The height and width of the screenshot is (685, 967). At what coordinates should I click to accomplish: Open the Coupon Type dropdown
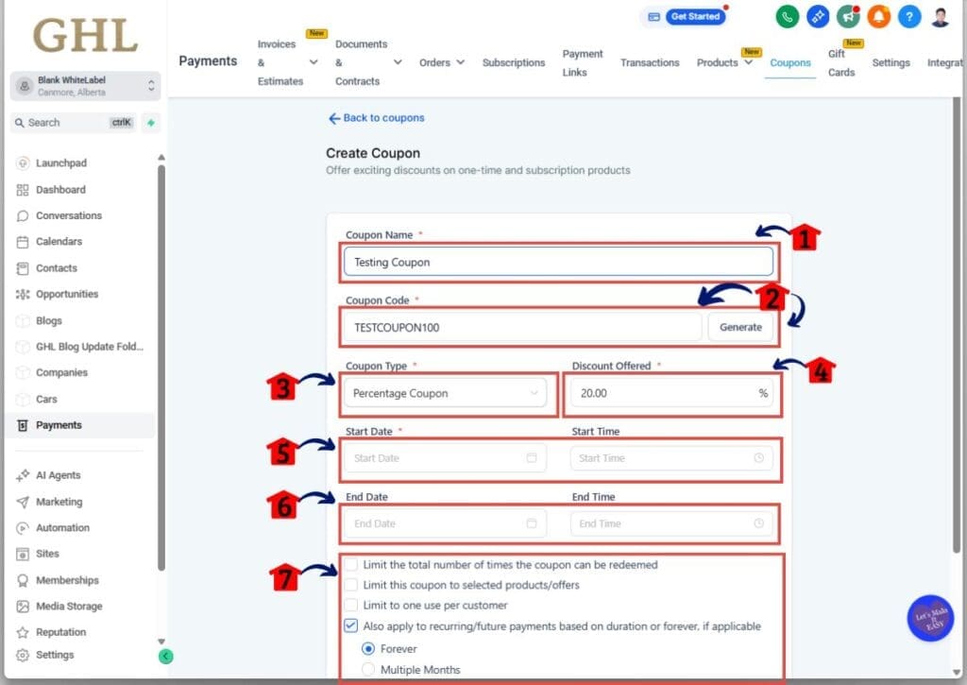point(446,391)
